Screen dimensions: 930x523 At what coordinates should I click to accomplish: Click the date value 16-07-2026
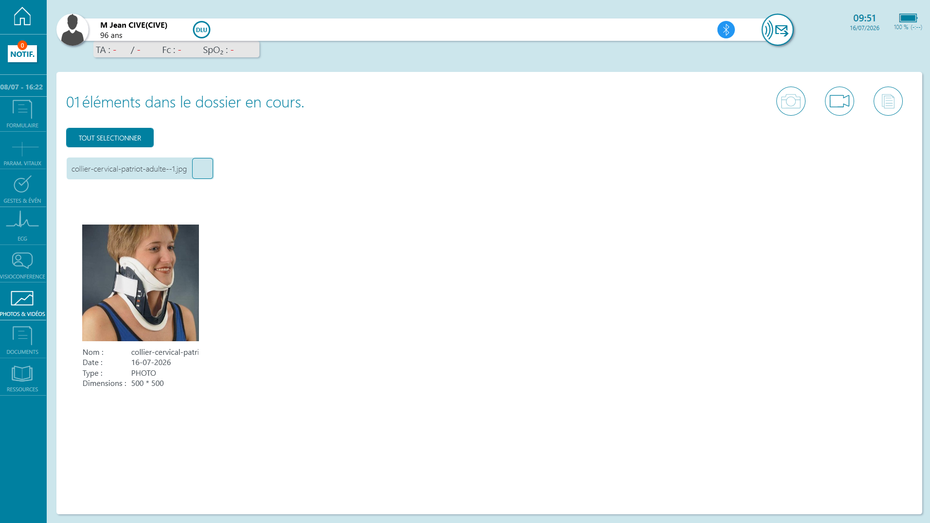151,363
